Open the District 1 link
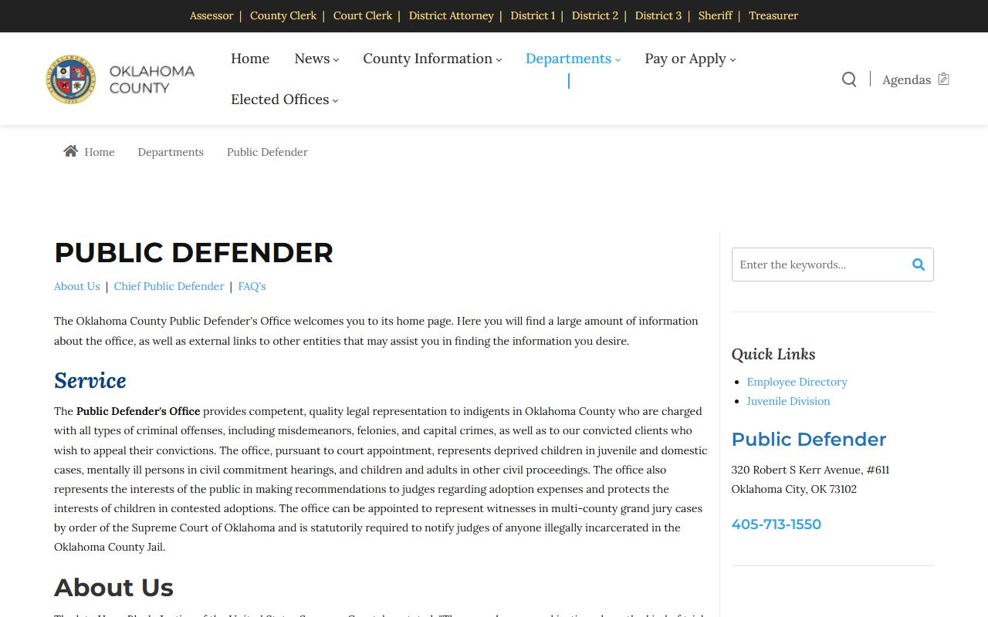This screenshot has height=617, width=988. tap(533, 15)
